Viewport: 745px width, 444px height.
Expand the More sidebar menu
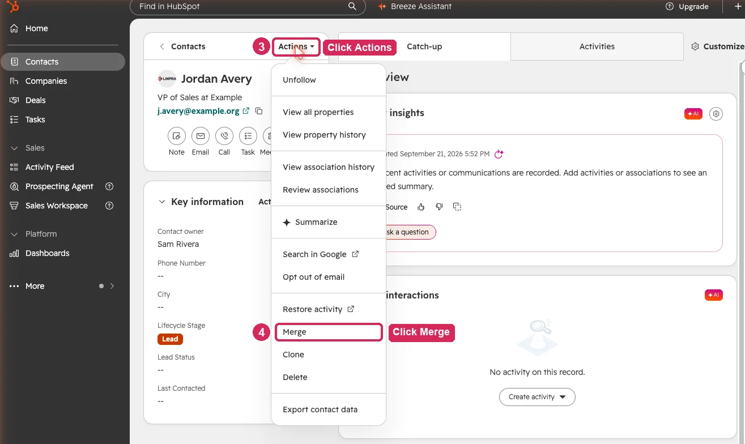62,286
